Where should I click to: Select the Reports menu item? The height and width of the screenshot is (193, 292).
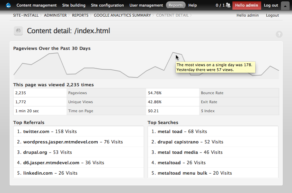point(176,5)
